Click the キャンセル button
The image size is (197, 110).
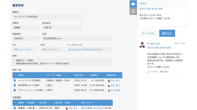point(148,33)
